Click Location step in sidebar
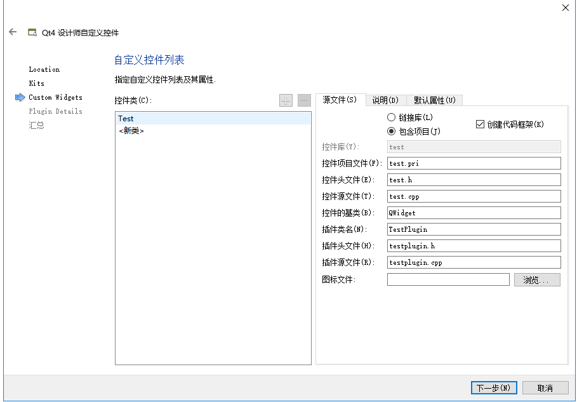 (x=44, y=69)
